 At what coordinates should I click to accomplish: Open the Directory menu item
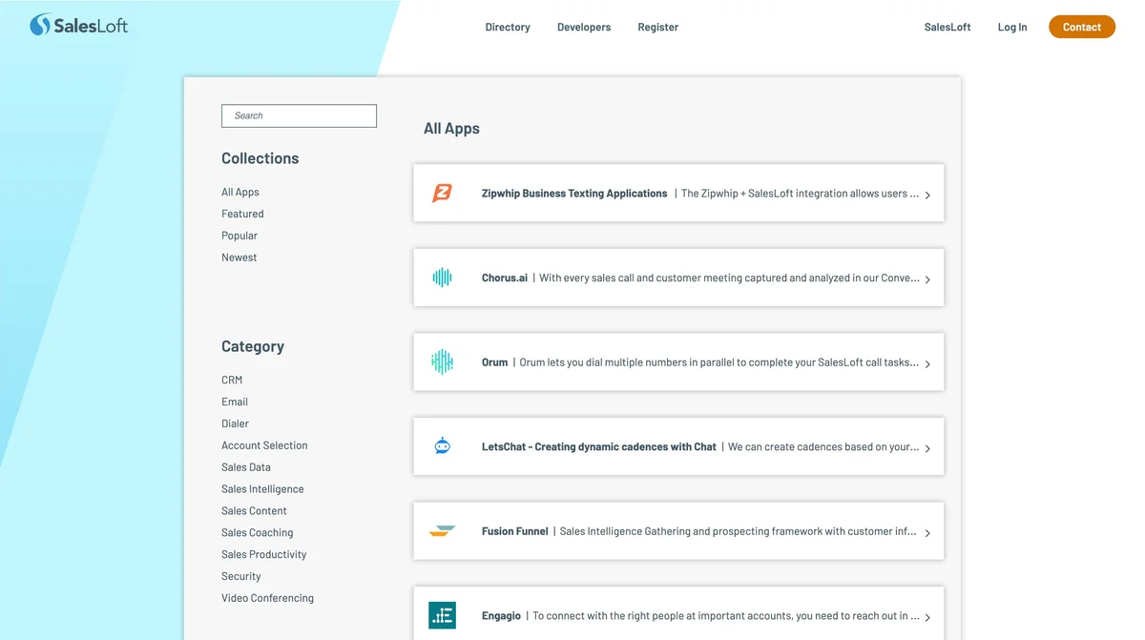coord(507,27)
